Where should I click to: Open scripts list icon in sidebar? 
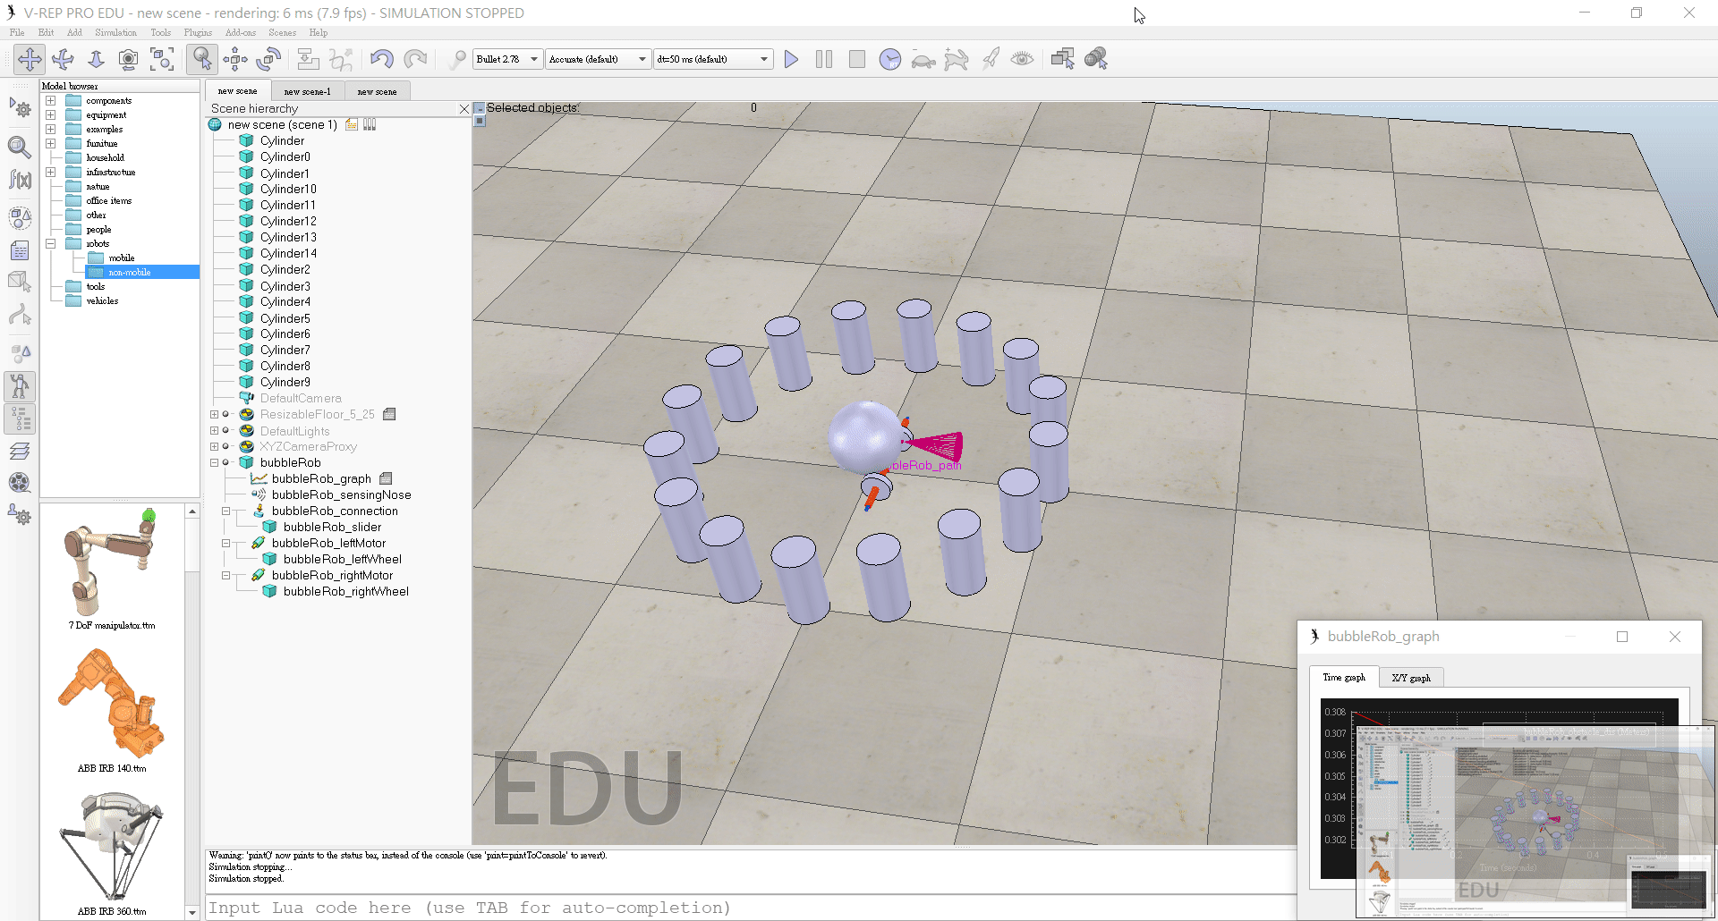[20, 250]
